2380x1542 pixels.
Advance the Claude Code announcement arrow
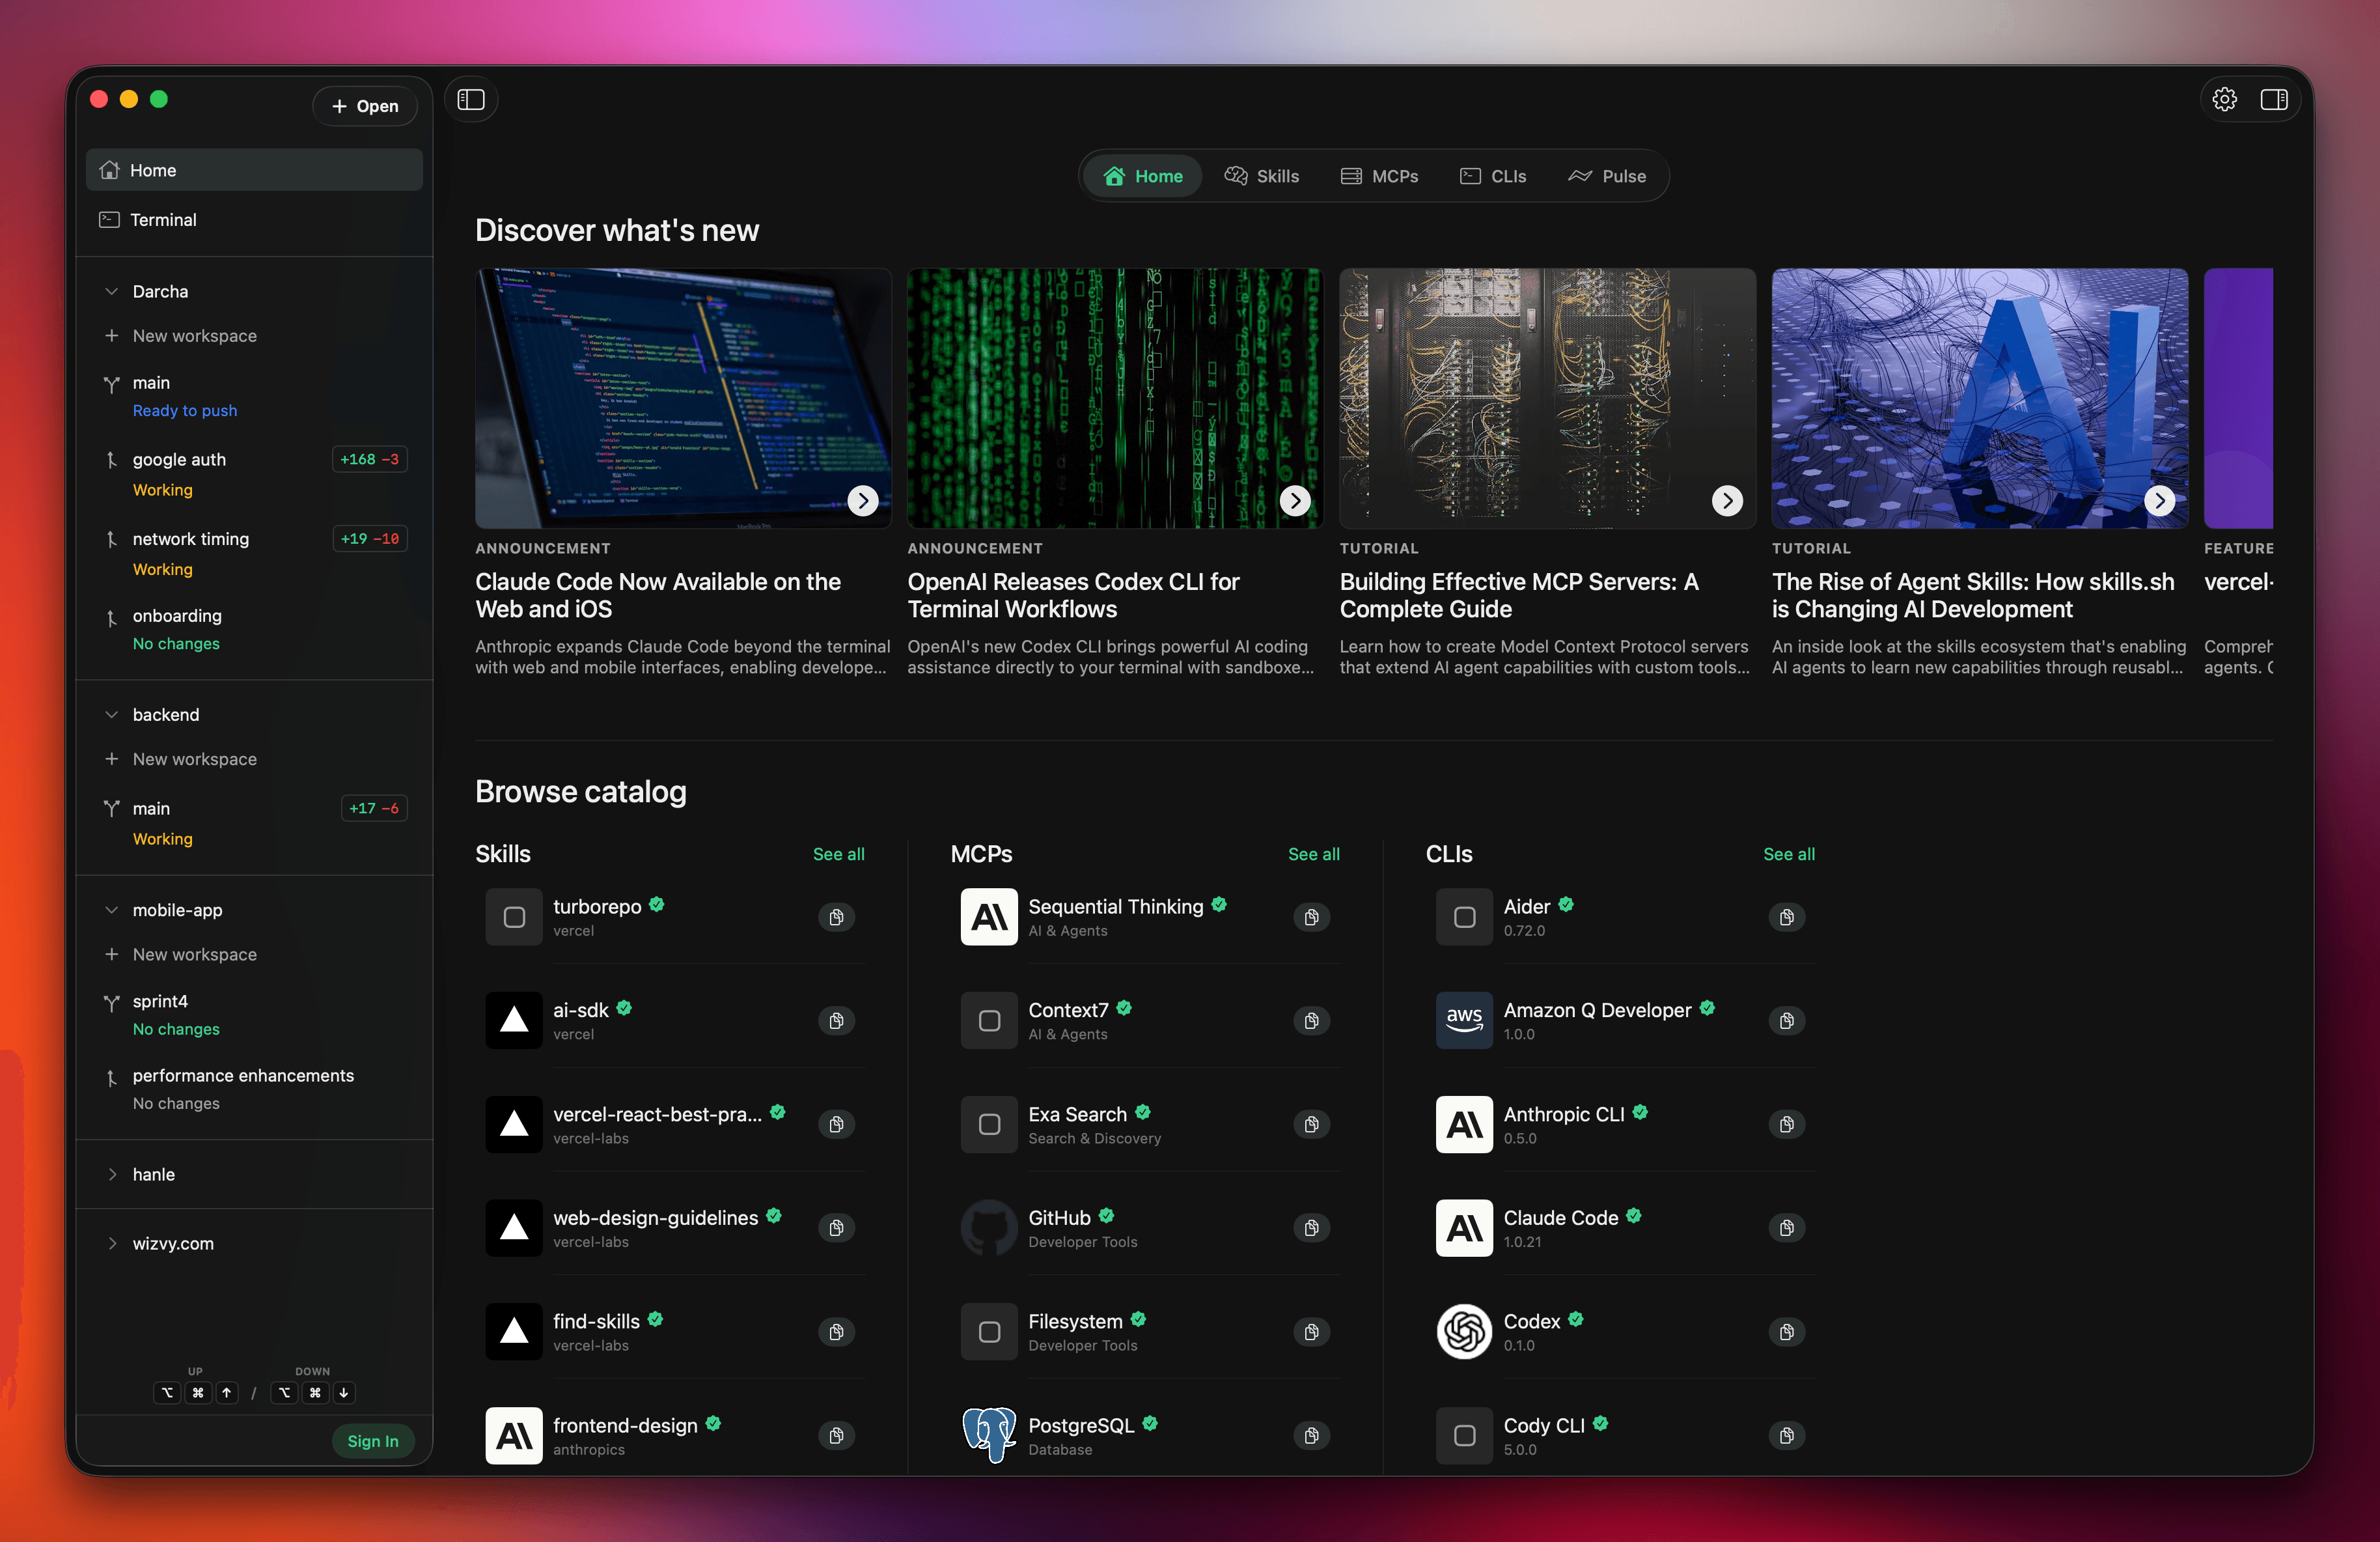point(862,501)
